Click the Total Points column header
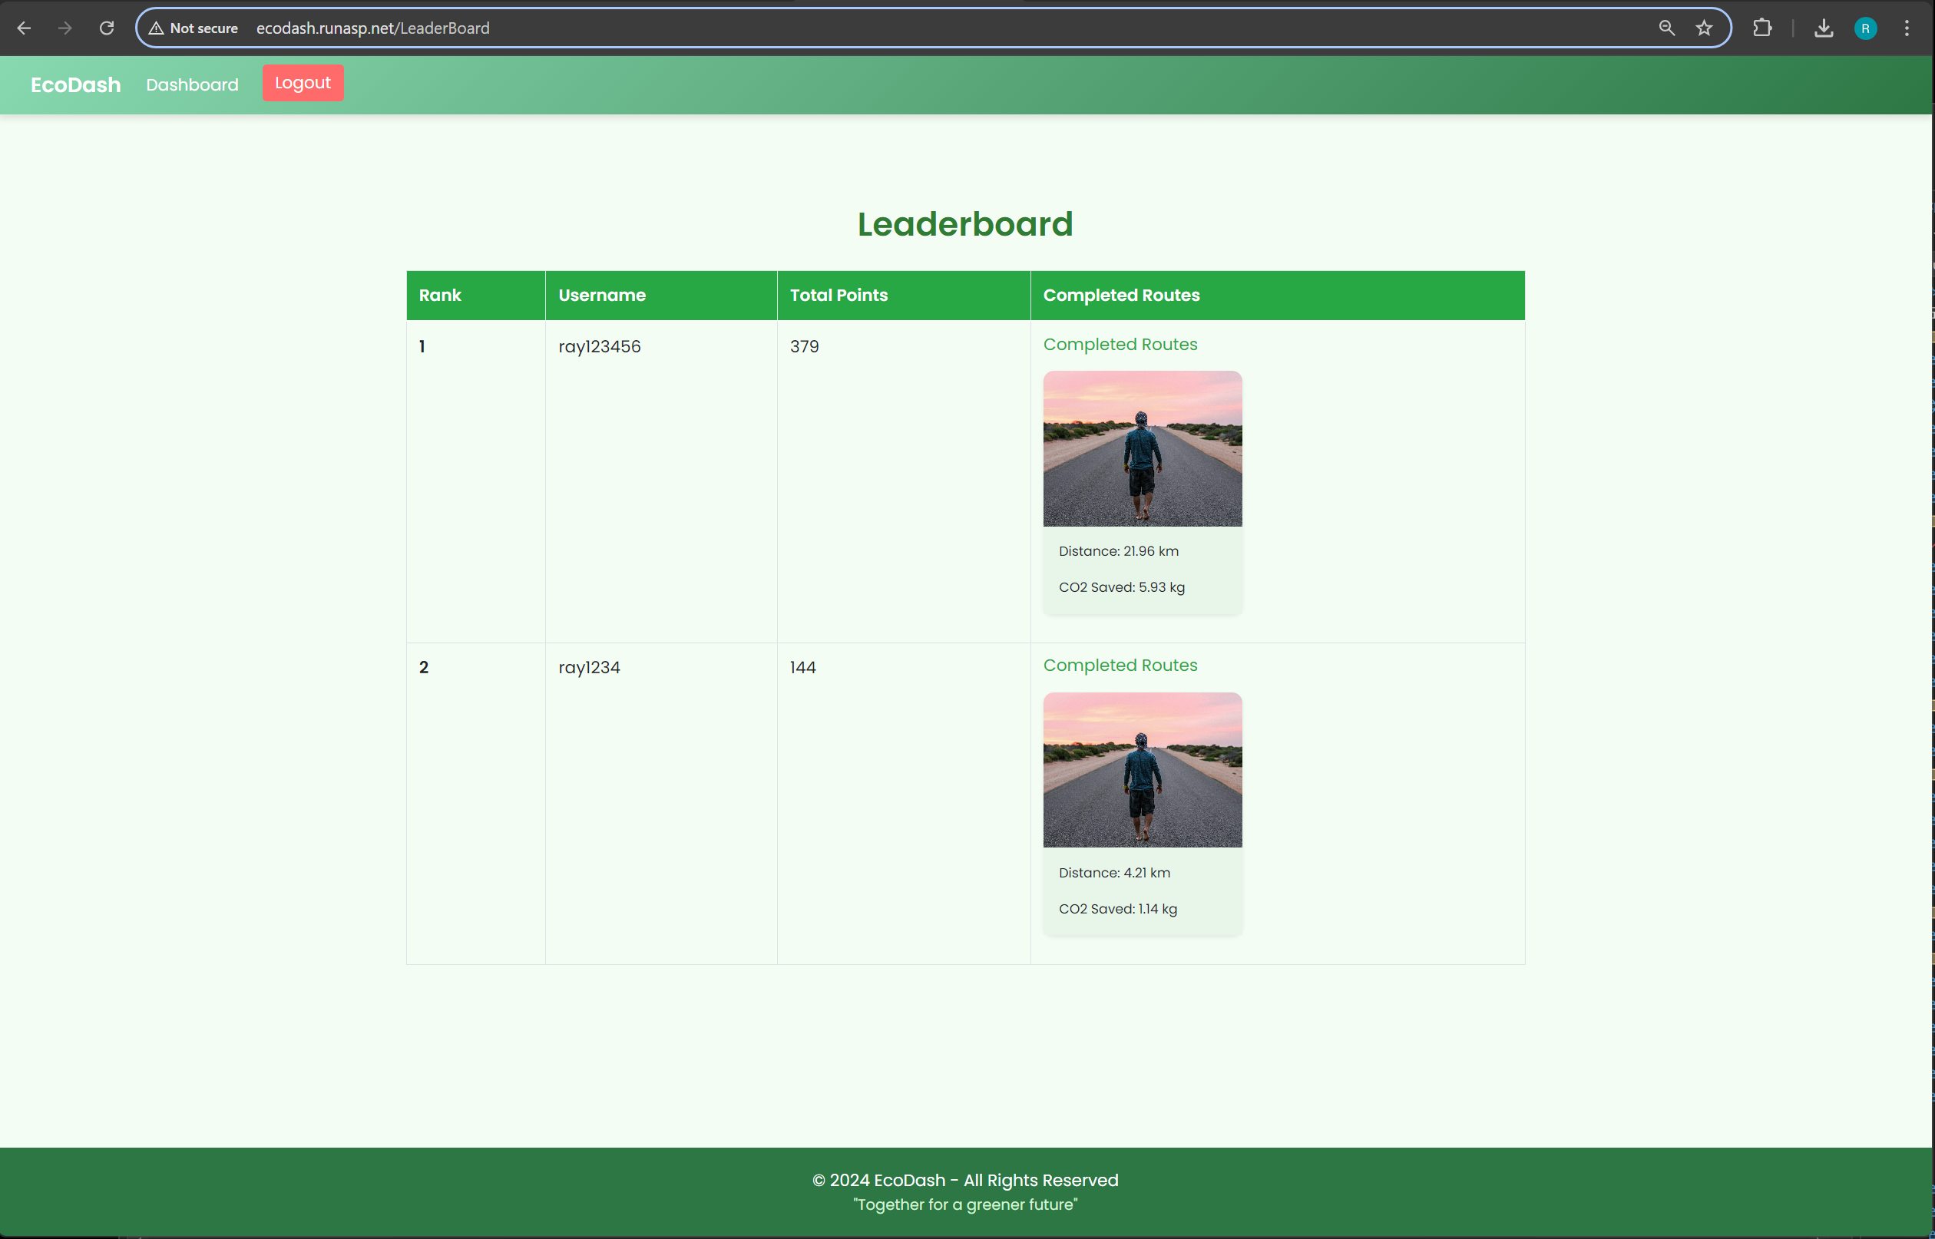The image size is (1935, 1239). coord(838,296)
